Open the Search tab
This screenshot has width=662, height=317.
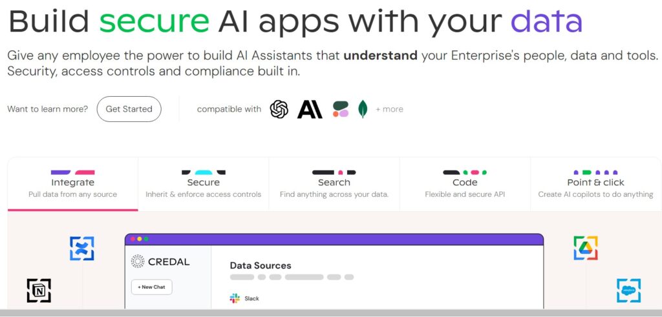[334, 184]
